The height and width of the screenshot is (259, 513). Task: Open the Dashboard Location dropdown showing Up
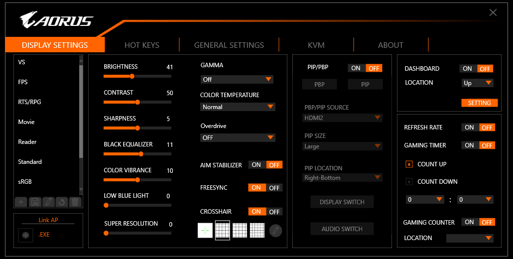(477, 83)
